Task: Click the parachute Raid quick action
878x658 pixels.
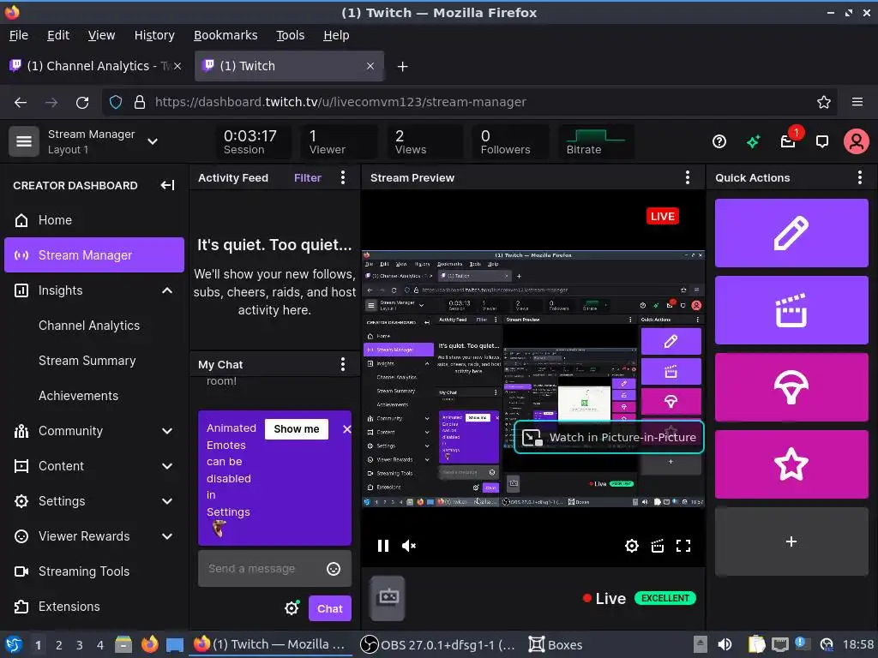Action: [791, 387]
